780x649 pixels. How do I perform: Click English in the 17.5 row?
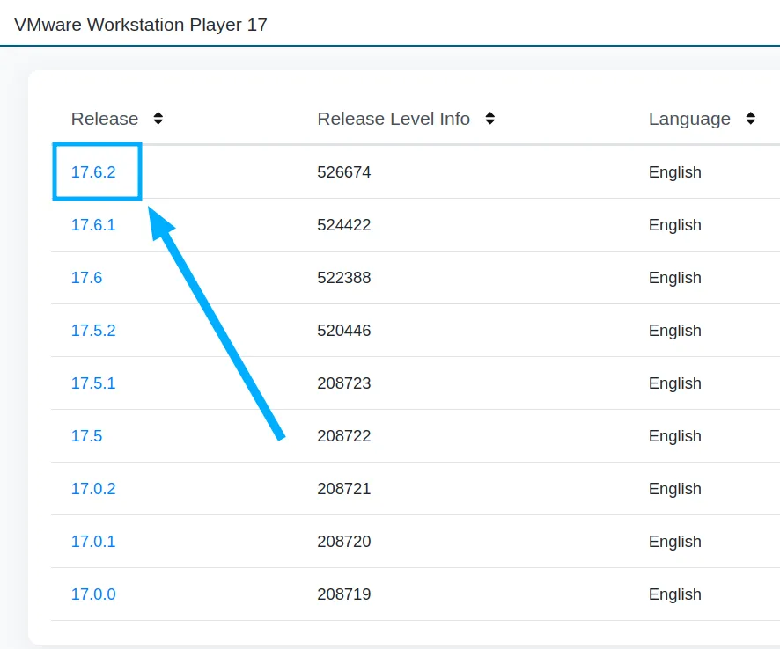coord(675,436)
